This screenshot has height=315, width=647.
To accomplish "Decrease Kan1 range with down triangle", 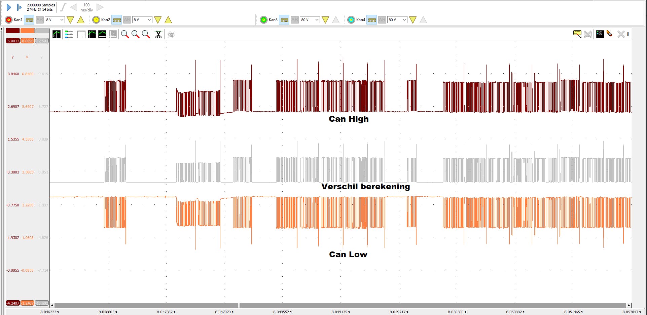I will (x=70, y=20).
